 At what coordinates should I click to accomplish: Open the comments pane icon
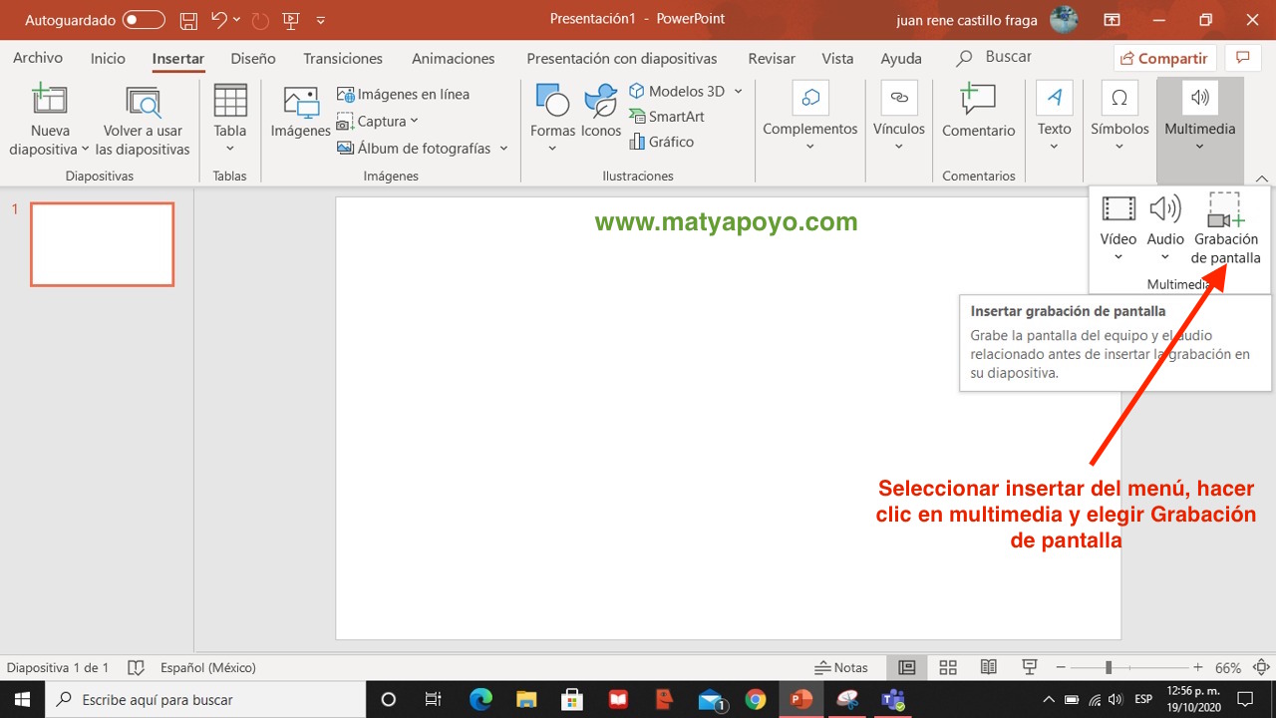click(x=1242, y=58)
